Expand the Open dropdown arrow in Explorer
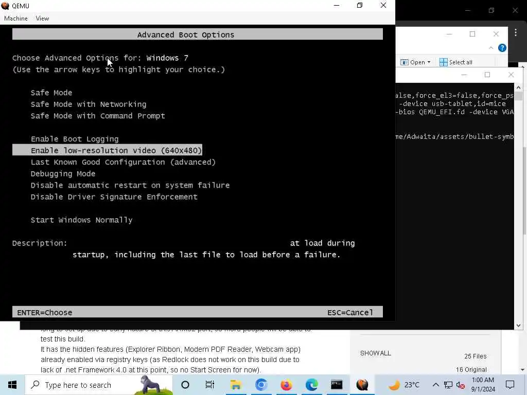This screenshot has width=527, height=395. pyautogui.click(x=429, y=62)
